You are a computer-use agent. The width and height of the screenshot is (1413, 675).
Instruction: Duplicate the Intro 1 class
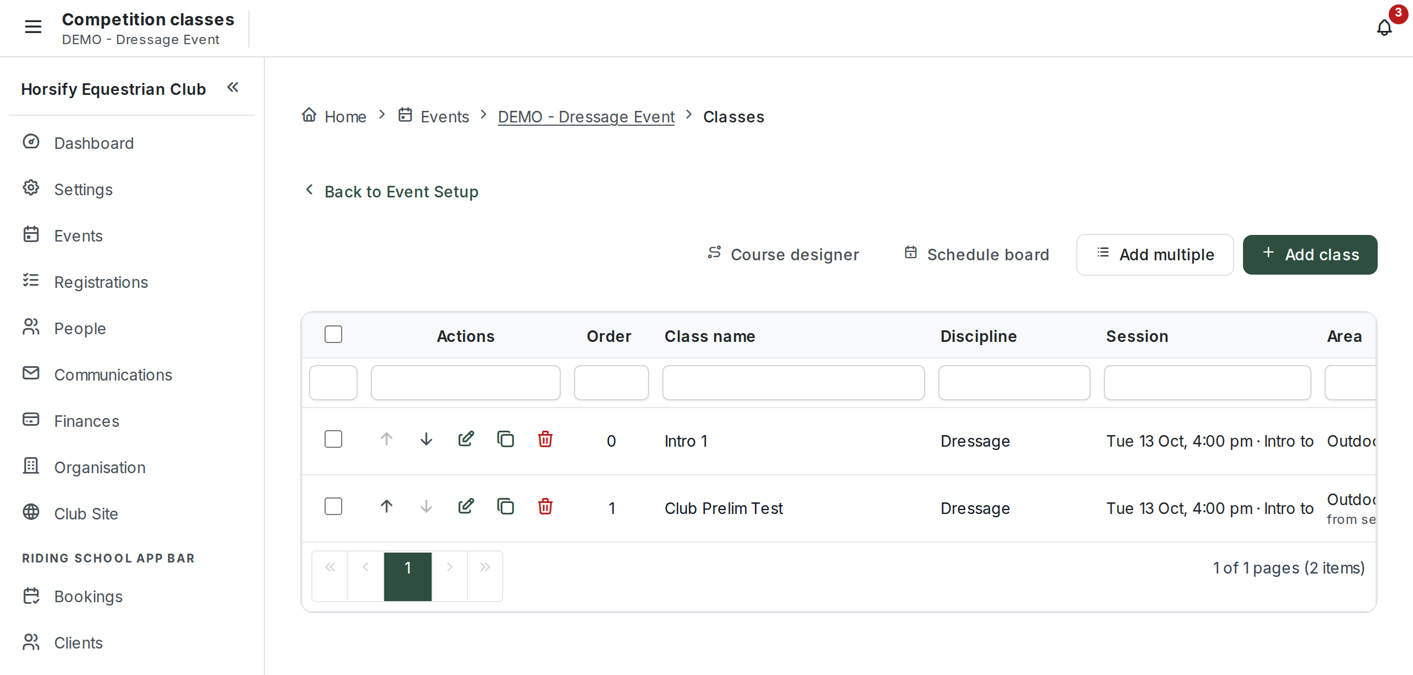506,439
